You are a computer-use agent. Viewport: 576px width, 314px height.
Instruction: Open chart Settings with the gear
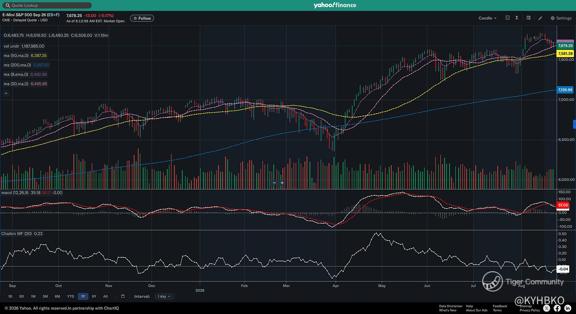coord(561,18)
